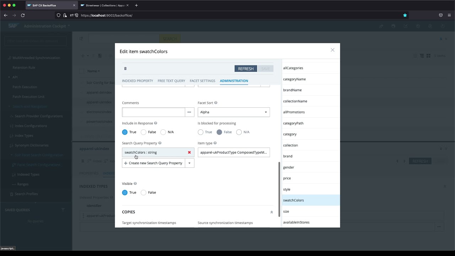Select collectionName in property list

(x=311, y=101)
